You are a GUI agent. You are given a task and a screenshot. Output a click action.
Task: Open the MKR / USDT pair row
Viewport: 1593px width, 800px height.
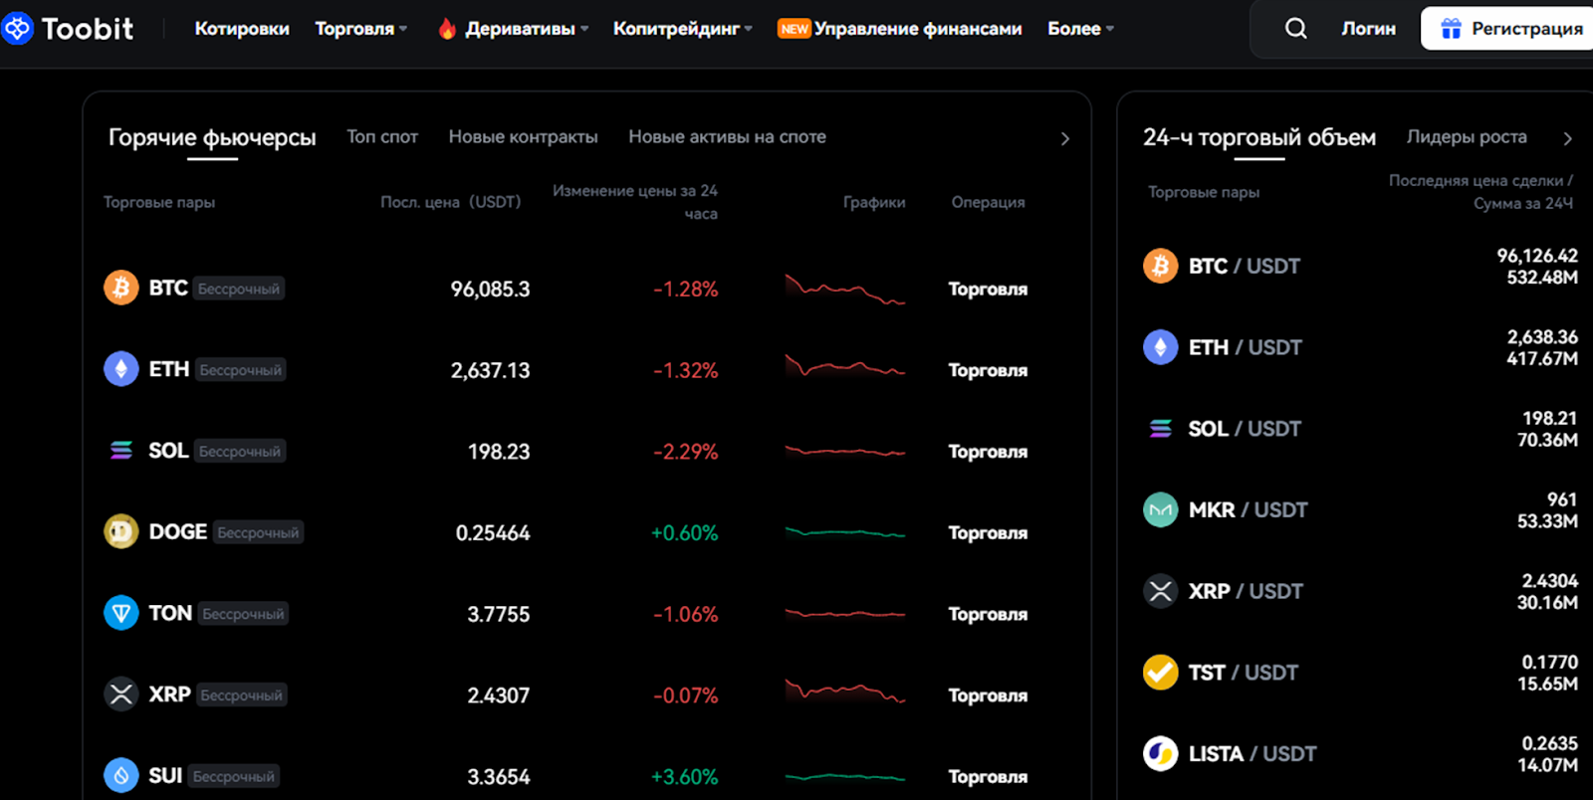tap(1360, 509)
